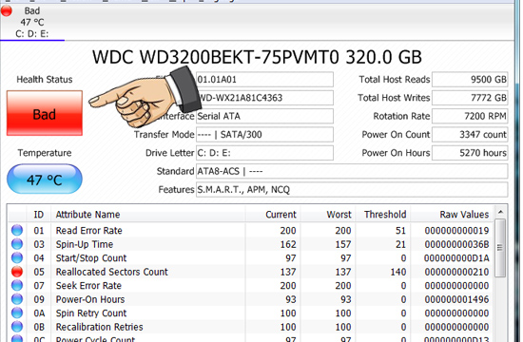Screen dimensions: 523x342
Task: Select the Spin Retry Count attribute row
Action: (251, 313)
